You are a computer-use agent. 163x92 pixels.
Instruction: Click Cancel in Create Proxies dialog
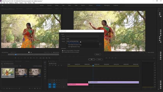point(99,59)
